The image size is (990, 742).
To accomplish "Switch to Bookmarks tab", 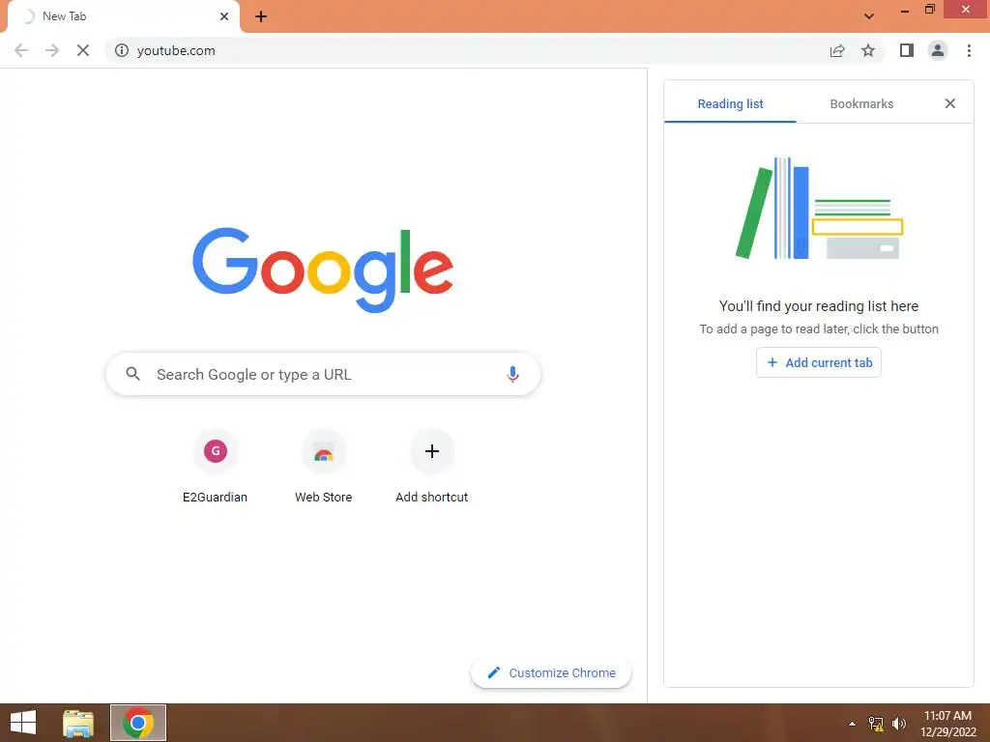I will click(x=861, y=104).
